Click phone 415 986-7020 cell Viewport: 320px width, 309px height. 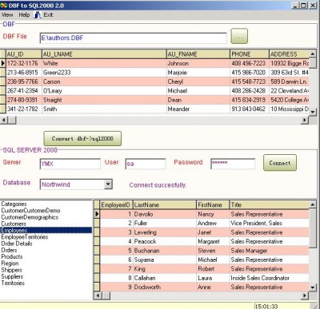pos(250,73)
